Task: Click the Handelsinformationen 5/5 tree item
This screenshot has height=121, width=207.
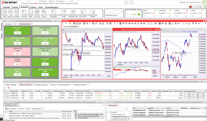Action: (121, 117)
